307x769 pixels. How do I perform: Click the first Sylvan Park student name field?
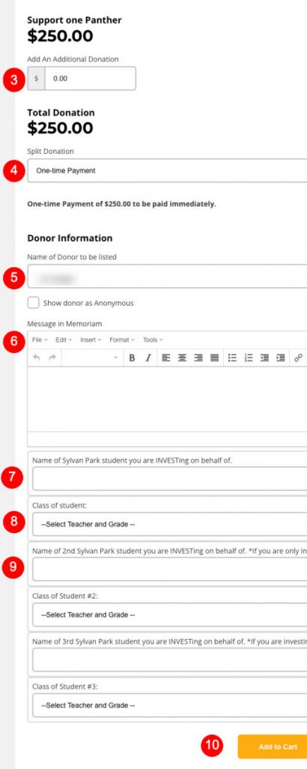tap(170, 478)
